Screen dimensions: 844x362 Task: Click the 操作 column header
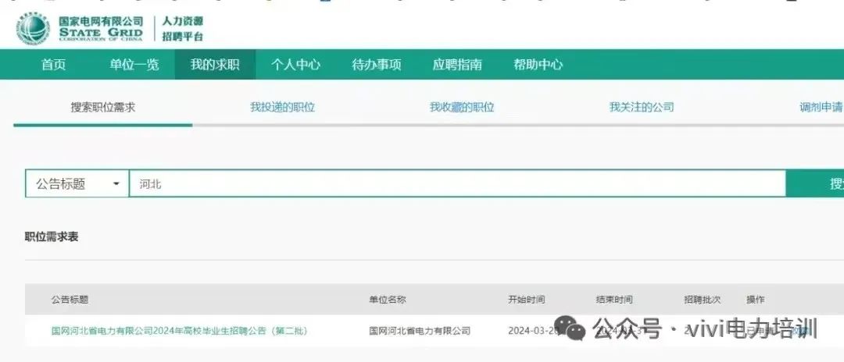point(755,300)
